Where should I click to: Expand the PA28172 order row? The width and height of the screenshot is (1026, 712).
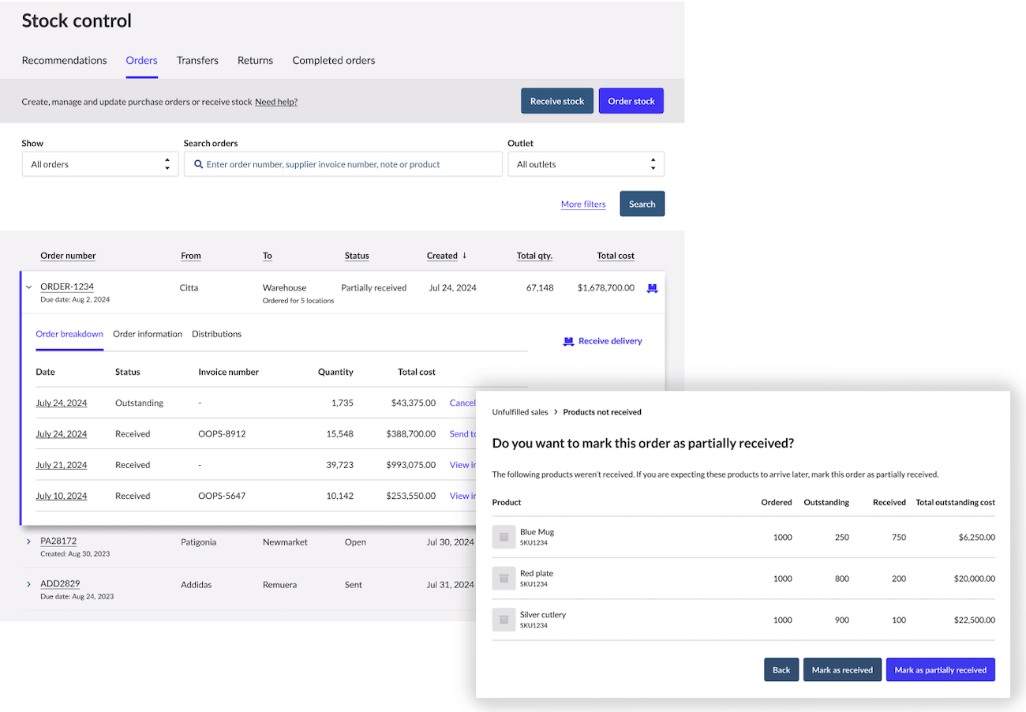pyautogui.click(x=29, y=541)
